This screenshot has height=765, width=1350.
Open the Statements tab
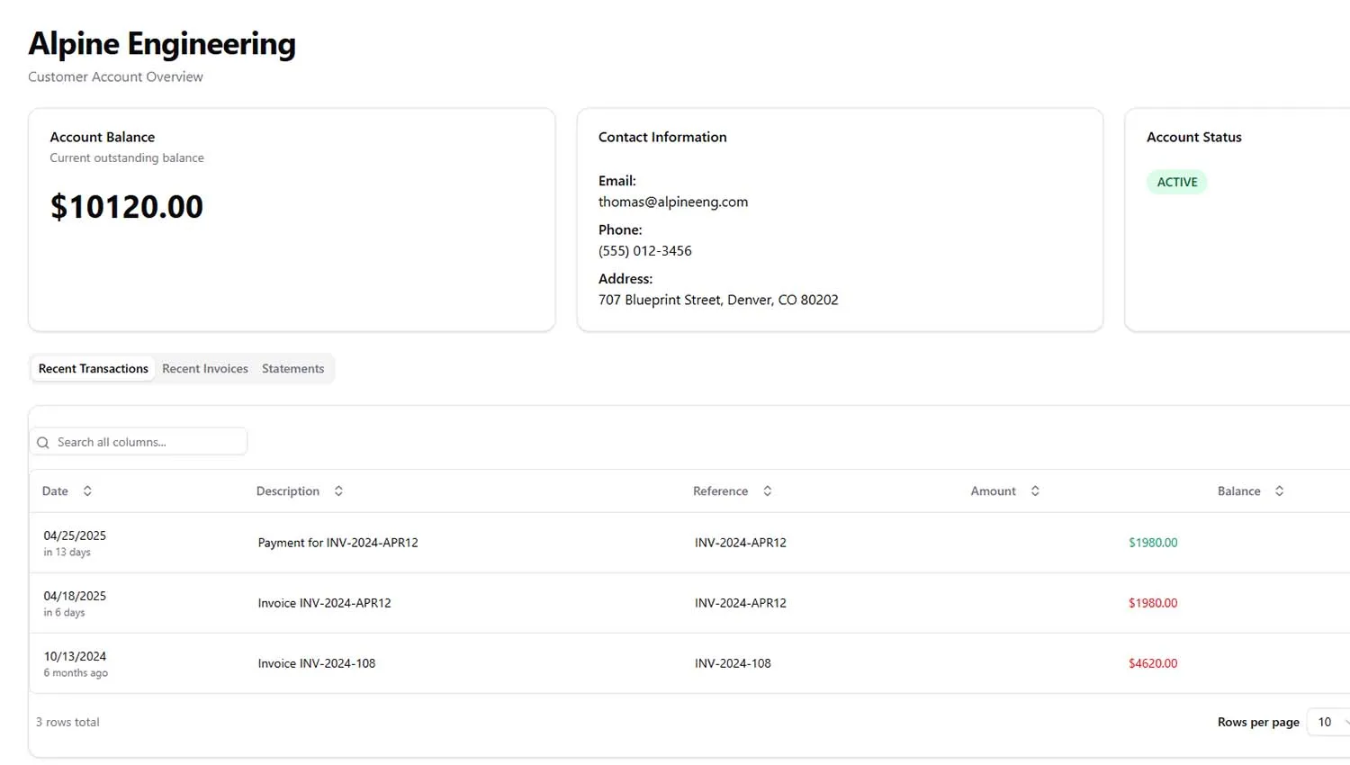point(292,368)
